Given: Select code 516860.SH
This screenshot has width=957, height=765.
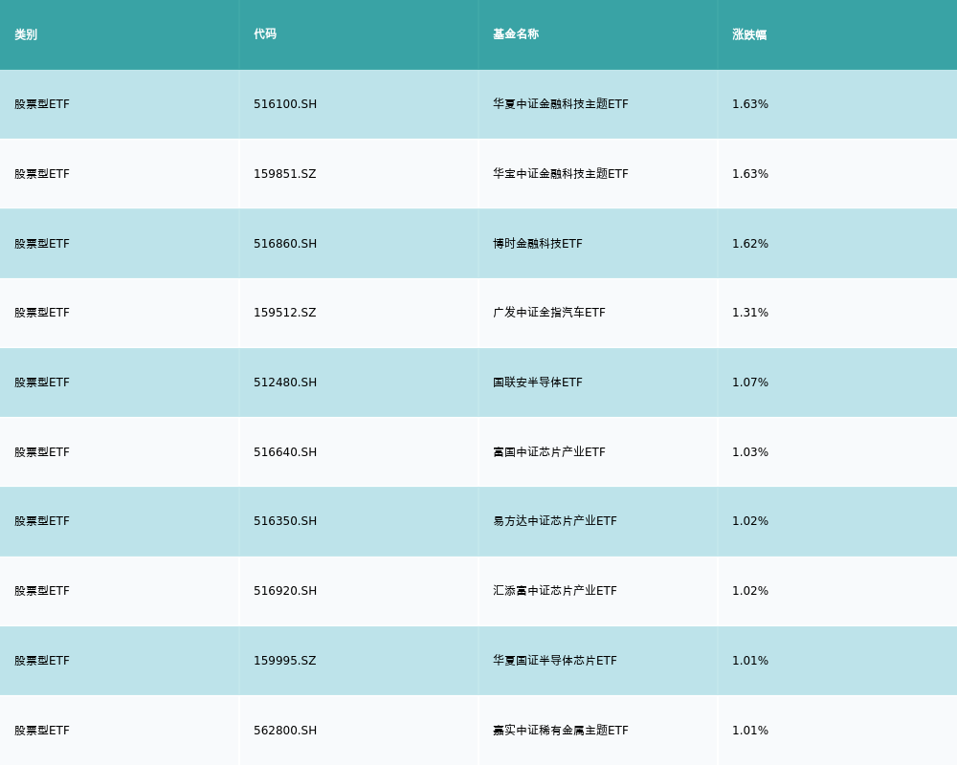Looking at the screenshot, I should (285, 244).
